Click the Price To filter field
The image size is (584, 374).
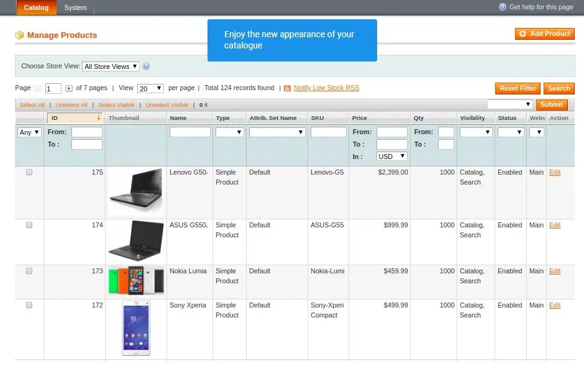click(392, 145)
